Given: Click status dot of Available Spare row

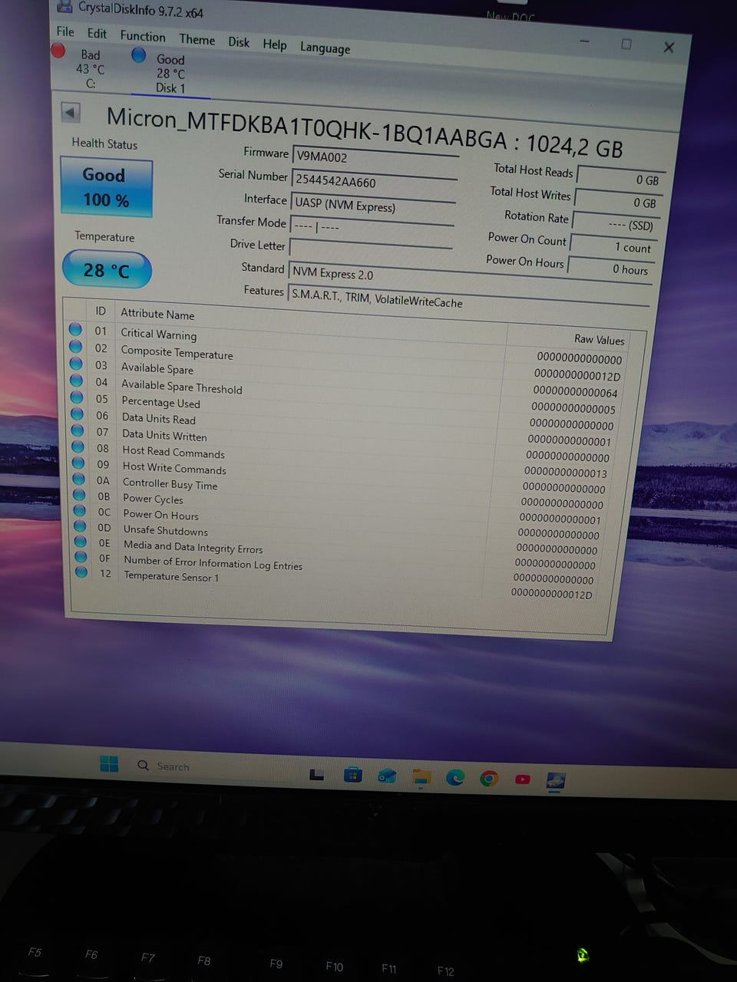Looking at the screenshot, I should click(x=76, y=364).
